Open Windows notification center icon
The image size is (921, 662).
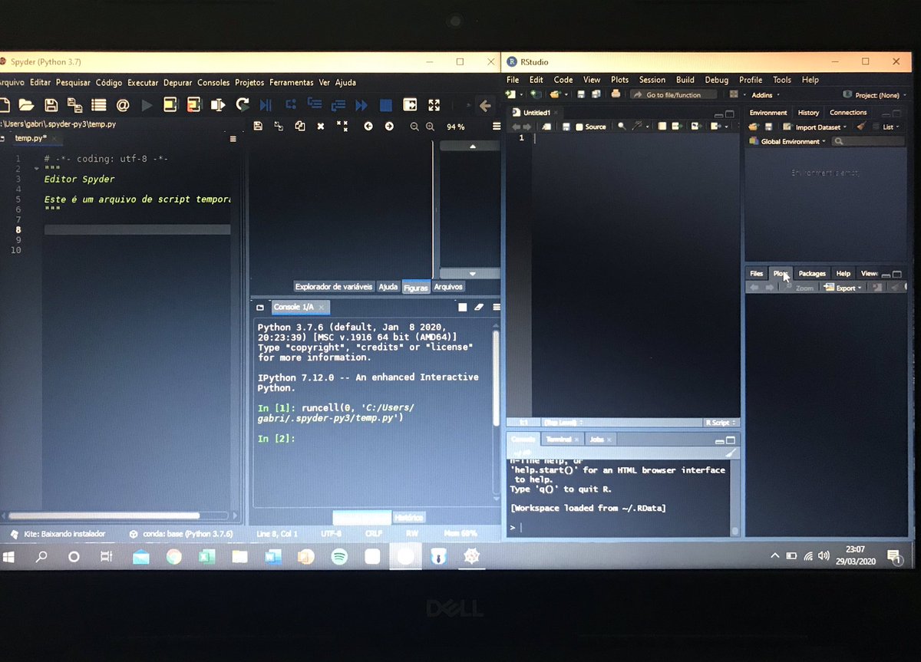(x=893, y=556)
